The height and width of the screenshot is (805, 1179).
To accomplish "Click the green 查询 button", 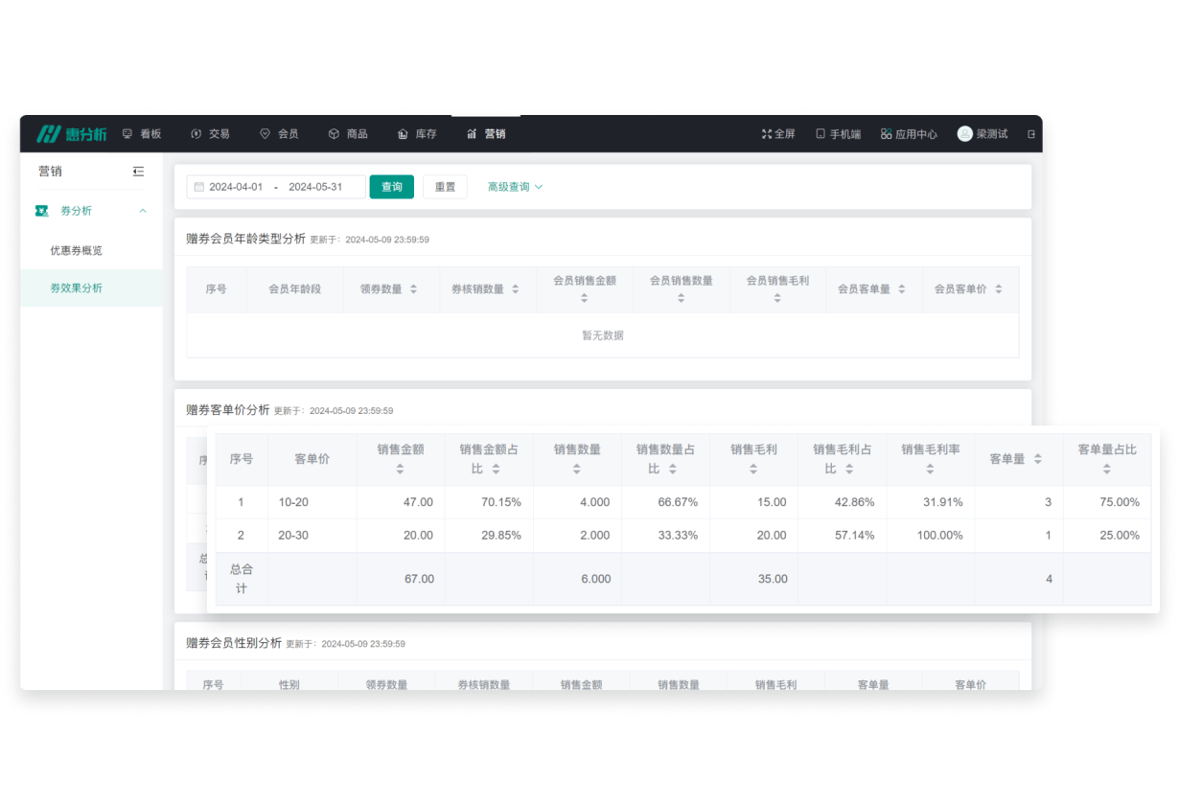I will 392,187.
